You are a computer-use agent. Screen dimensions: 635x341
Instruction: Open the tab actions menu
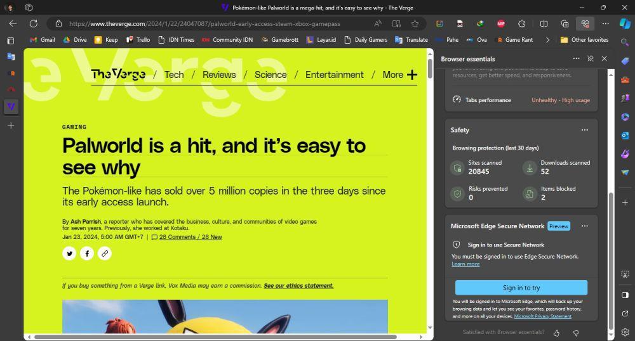coord(11,41)
